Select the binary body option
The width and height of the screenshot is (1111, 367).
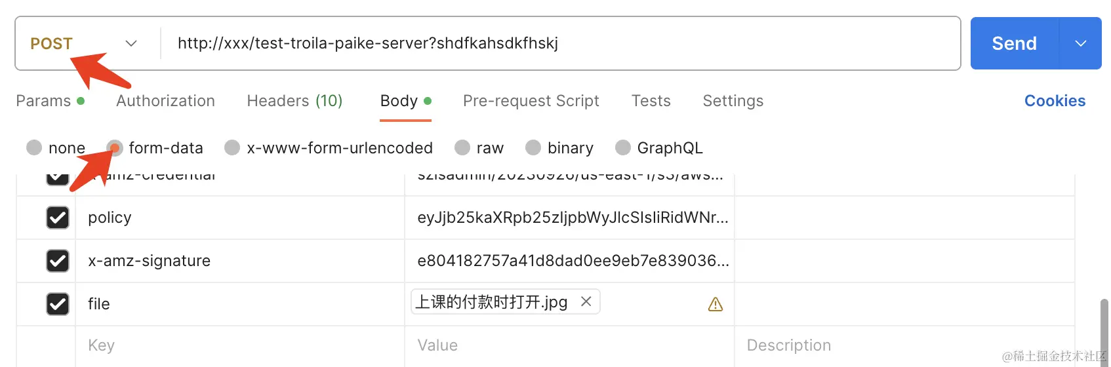pos(533,148)
